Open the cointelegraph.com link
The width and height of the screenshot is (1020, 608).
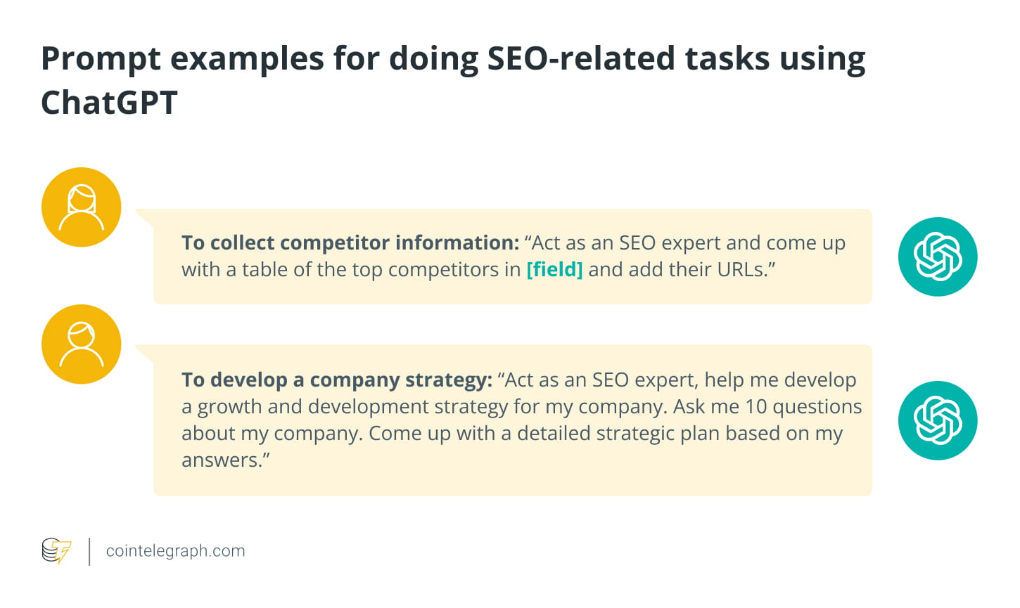(175, 551)
